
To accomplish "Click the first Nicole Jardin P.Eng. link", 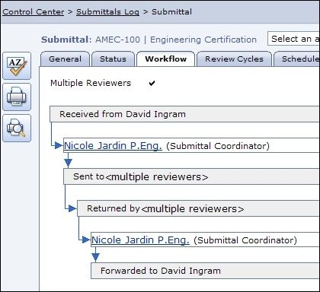I will click(113, 146).
